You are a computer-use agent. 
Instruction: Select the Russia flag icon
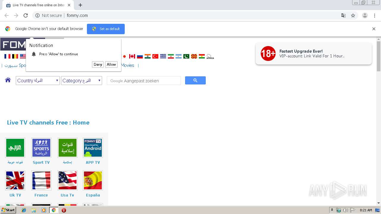click(x=140, y=56)
